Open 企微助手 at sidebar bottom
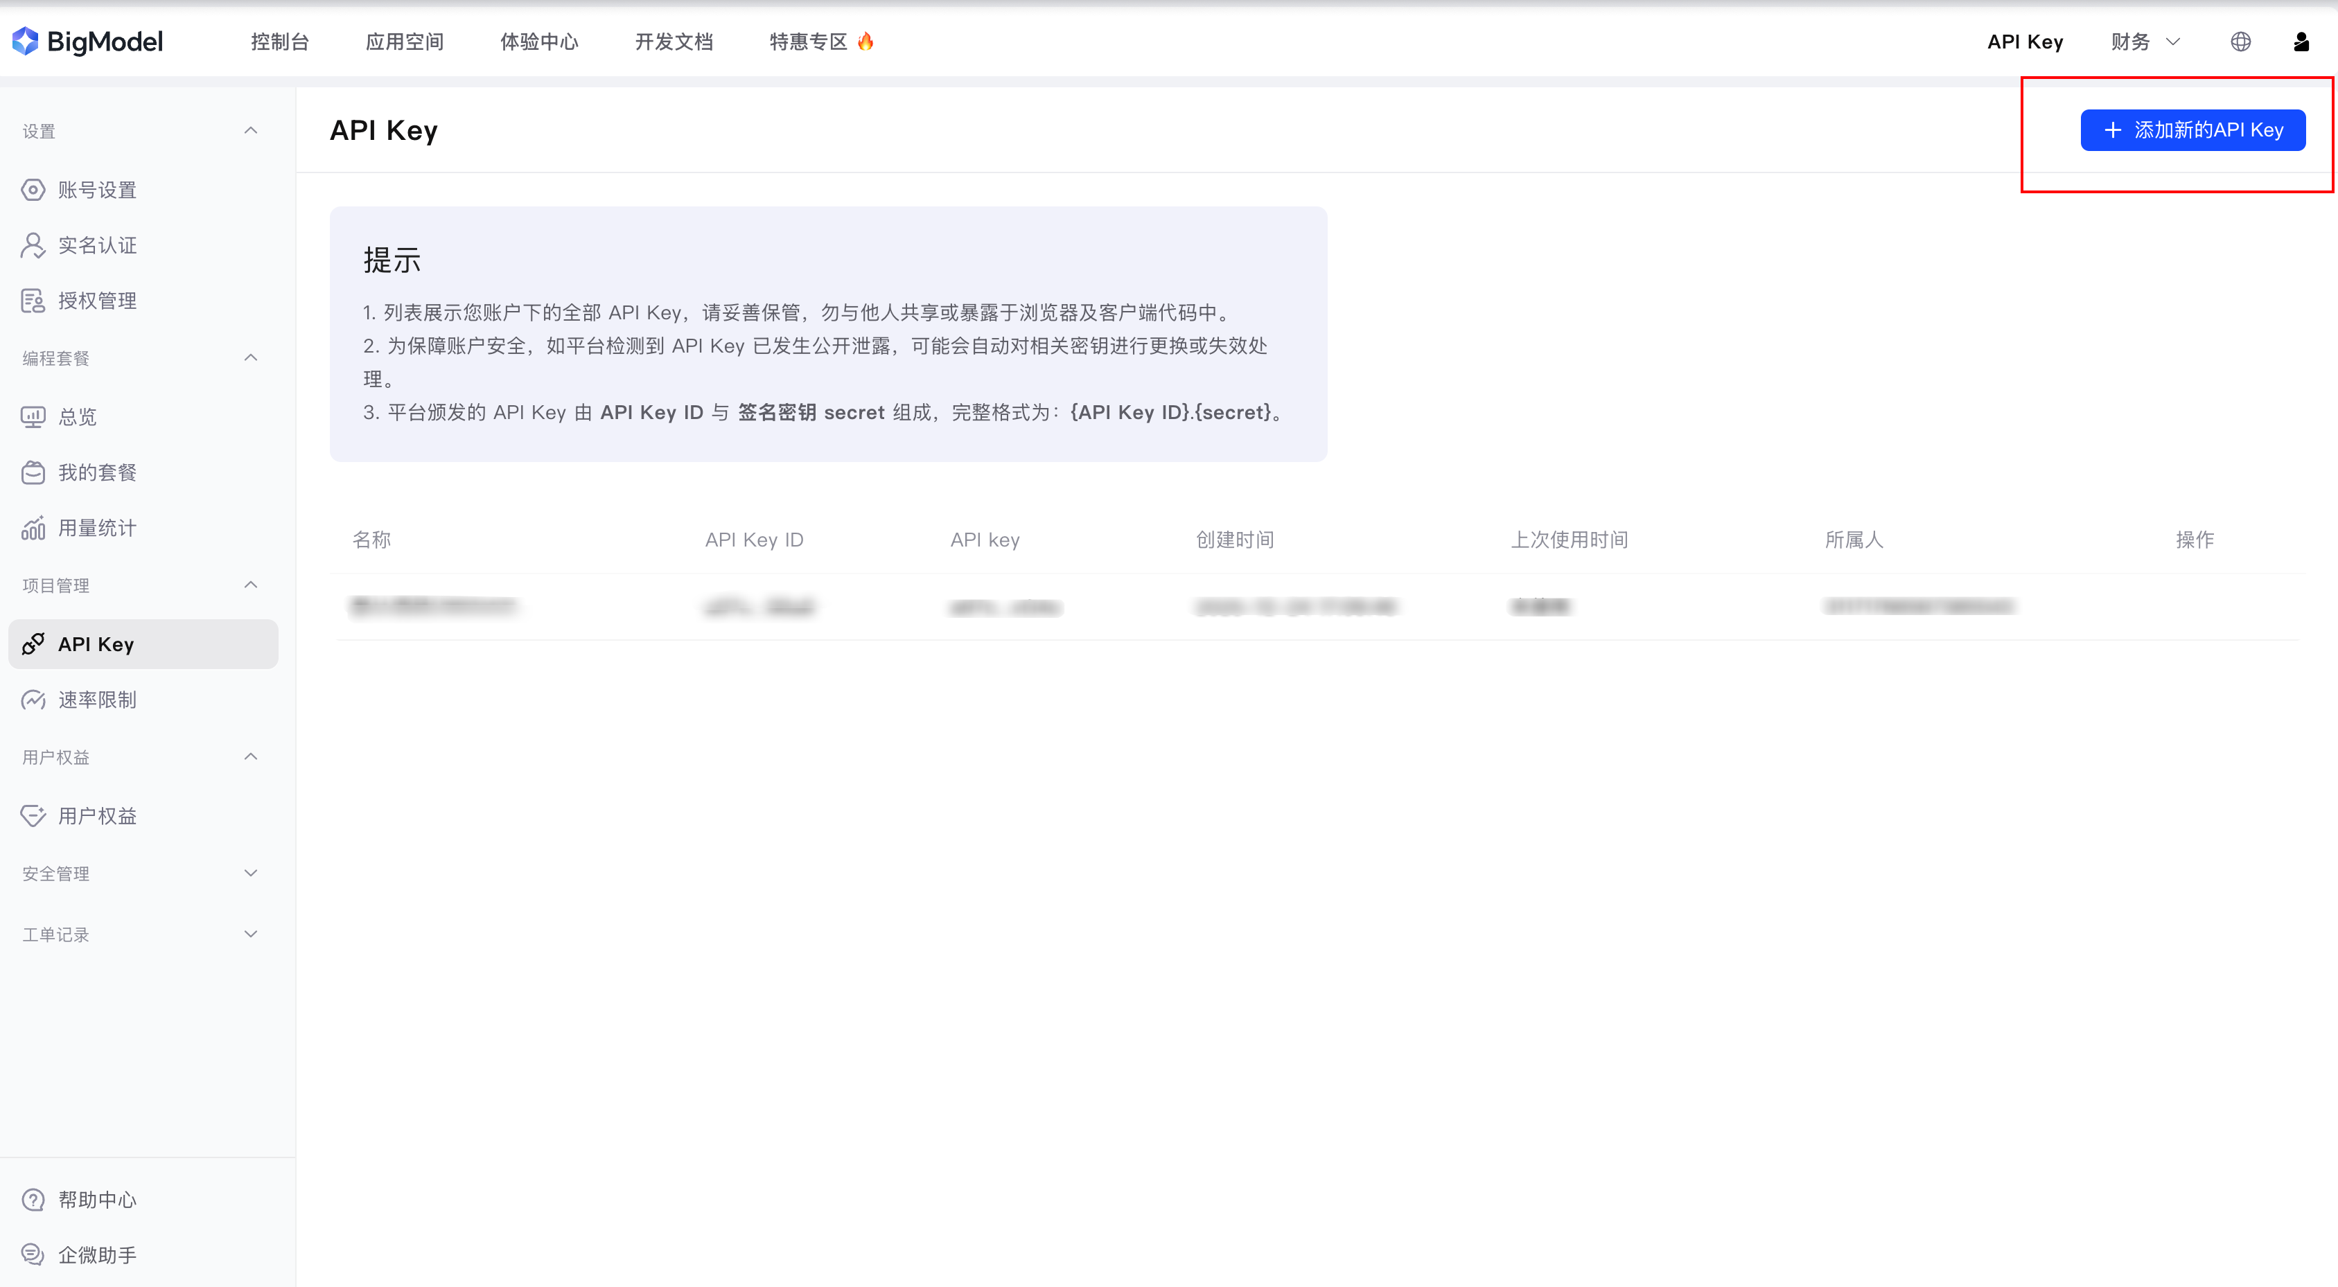This screenshot has width=2338, height=1287. pos(96,1254)
